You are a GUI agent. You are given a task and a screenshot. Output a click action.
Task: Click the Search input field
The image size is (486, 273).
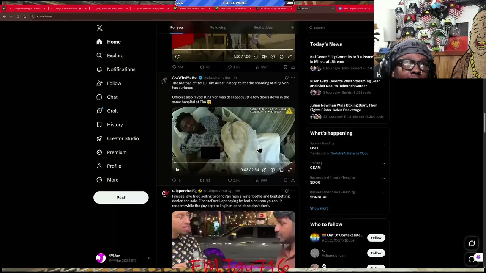[x=341, y=28]
